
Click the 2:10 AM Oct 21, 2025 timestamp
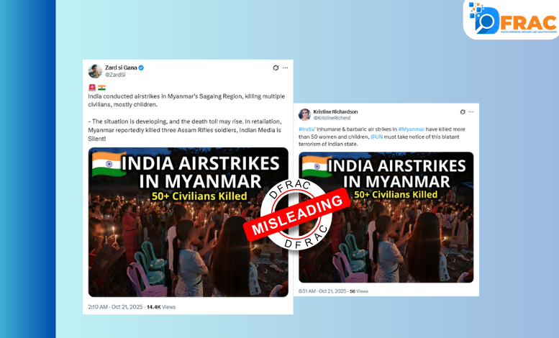[115, 307]
